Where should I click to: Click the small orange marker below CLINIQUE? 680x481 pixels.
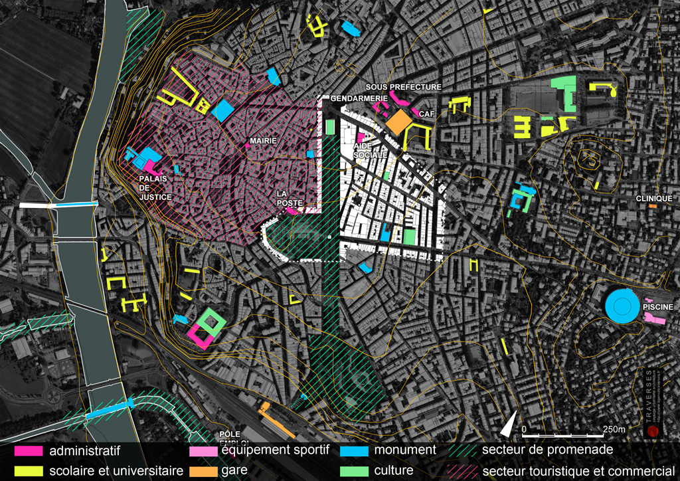tap(653, 207)
